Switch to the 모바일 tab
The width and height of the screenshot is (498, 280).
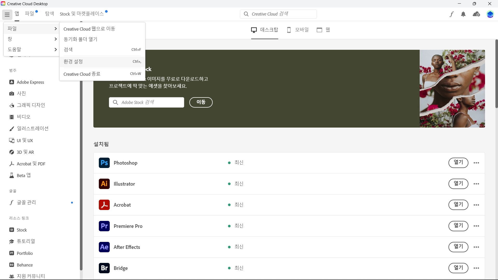click(x=298, y=30)
